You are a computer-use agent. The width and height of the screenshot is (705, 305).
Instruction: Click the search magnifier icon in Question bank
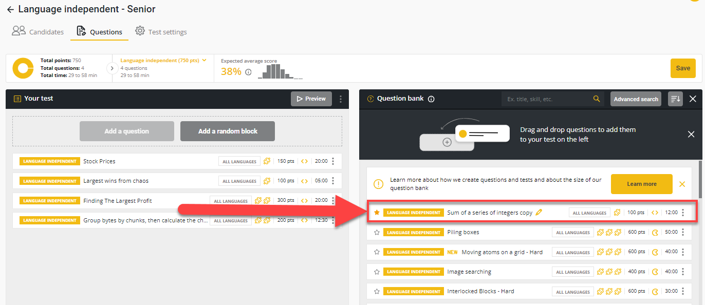[x=597, y=99]
